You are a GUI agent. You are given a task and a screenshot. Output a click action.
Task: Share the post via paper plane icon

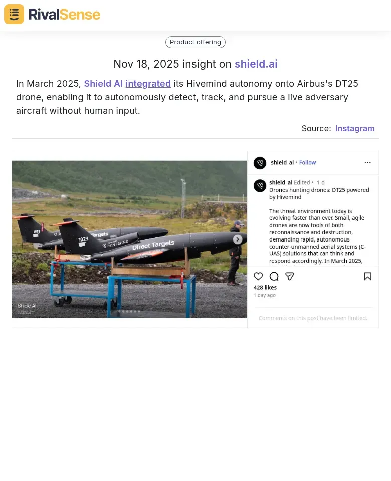click(x=289, y=276)
